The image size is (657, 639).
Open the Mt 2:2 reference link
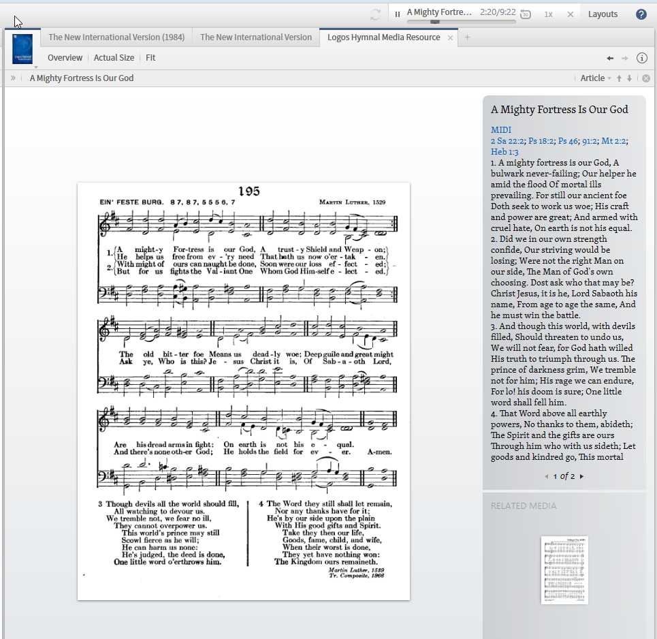point(614,141)
